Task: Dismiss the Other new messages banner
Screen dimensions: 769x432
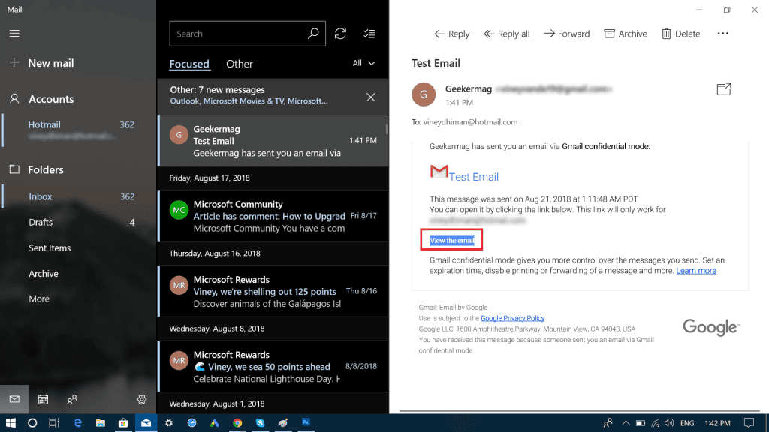Action: [x=371, y=97]
